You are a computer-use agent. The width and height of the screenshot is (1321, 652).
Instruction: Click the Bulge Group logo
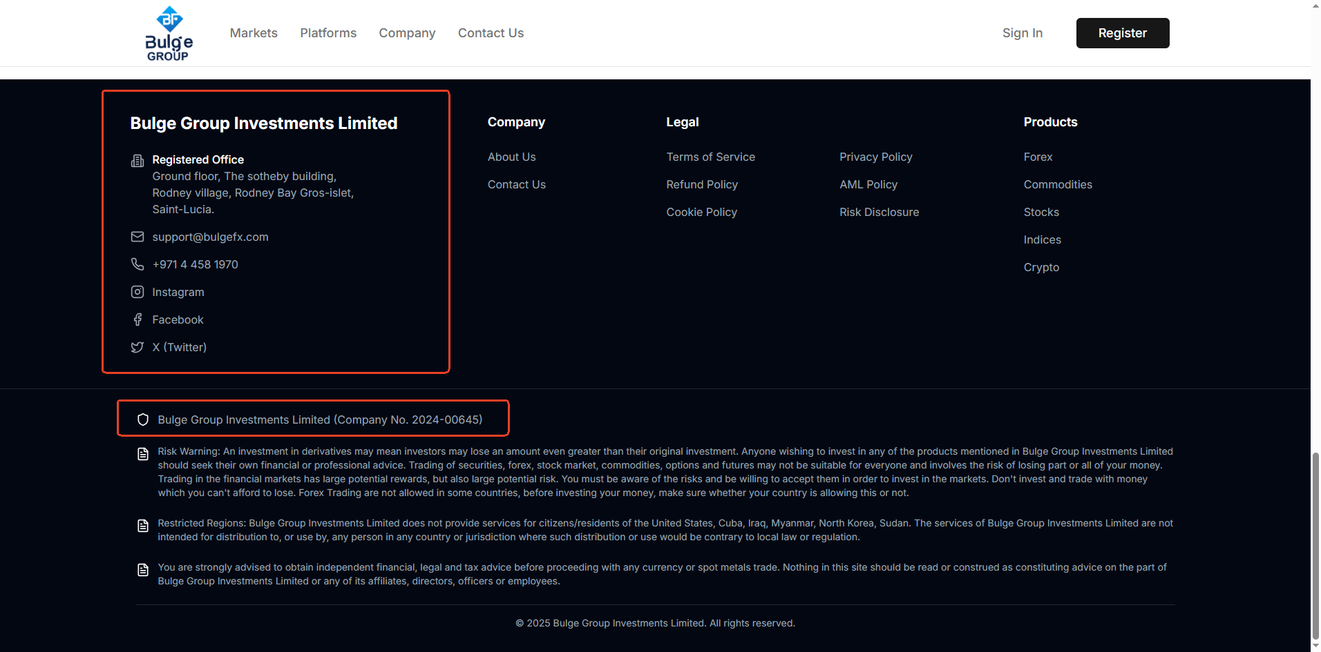[169, 33]
